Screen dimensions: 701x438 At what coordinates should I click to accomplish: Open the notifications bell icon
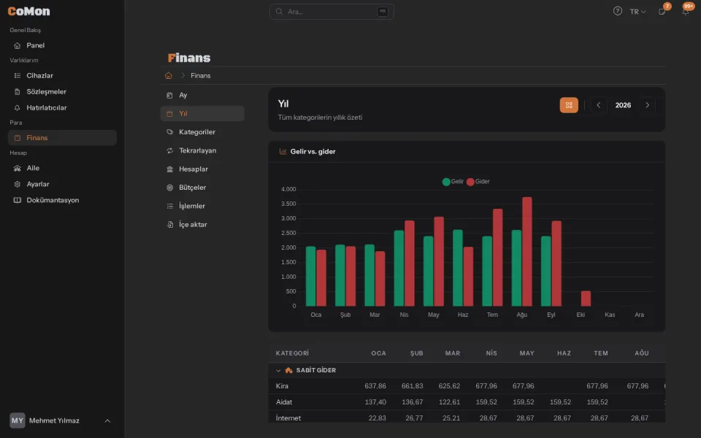[x=686, y=11]
